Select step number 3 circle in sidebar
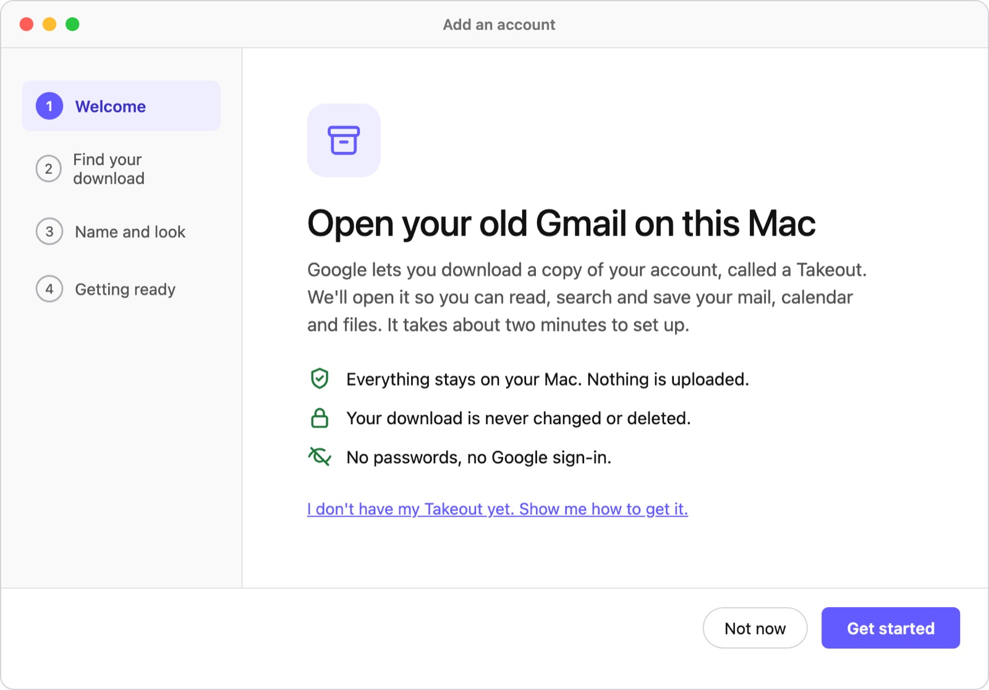The image size is (989, 690). pos(49,232)
